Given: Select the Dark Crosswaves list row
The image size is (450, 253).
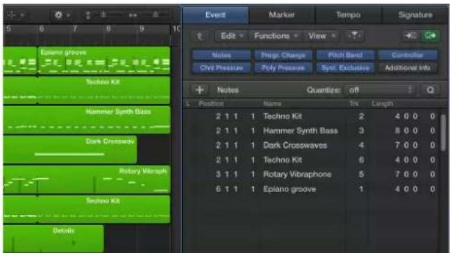Looking at the screenshot, I should 311,146.
